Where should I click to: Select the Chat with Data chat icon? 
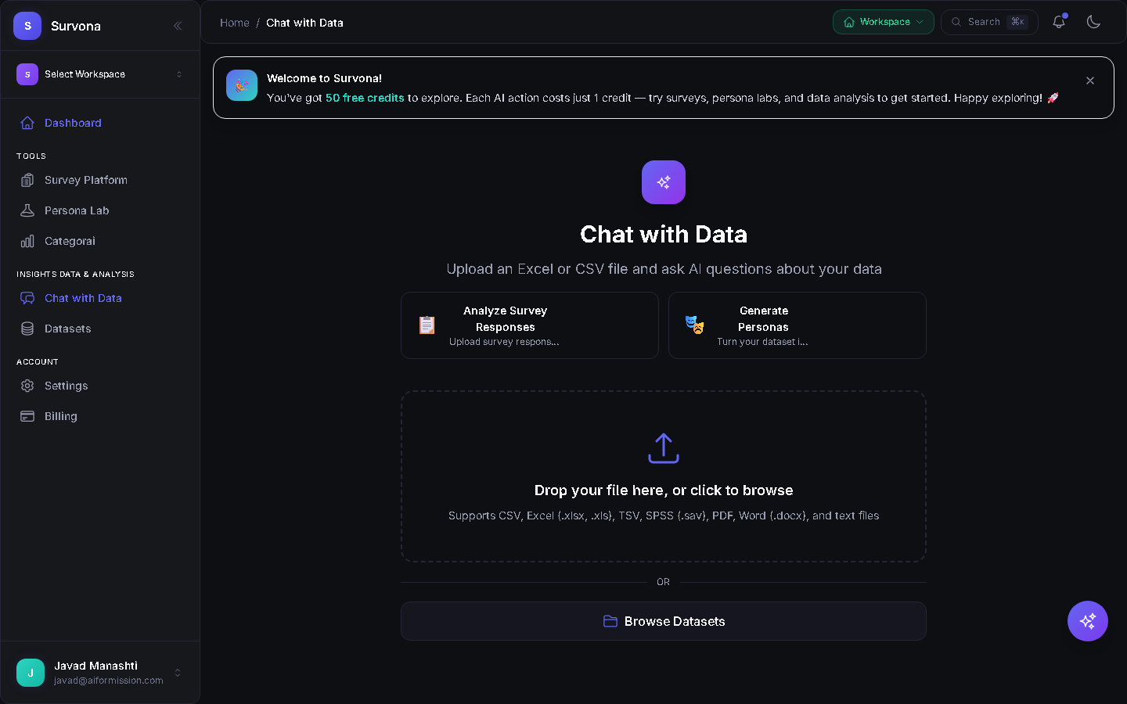tap(28, 298)
